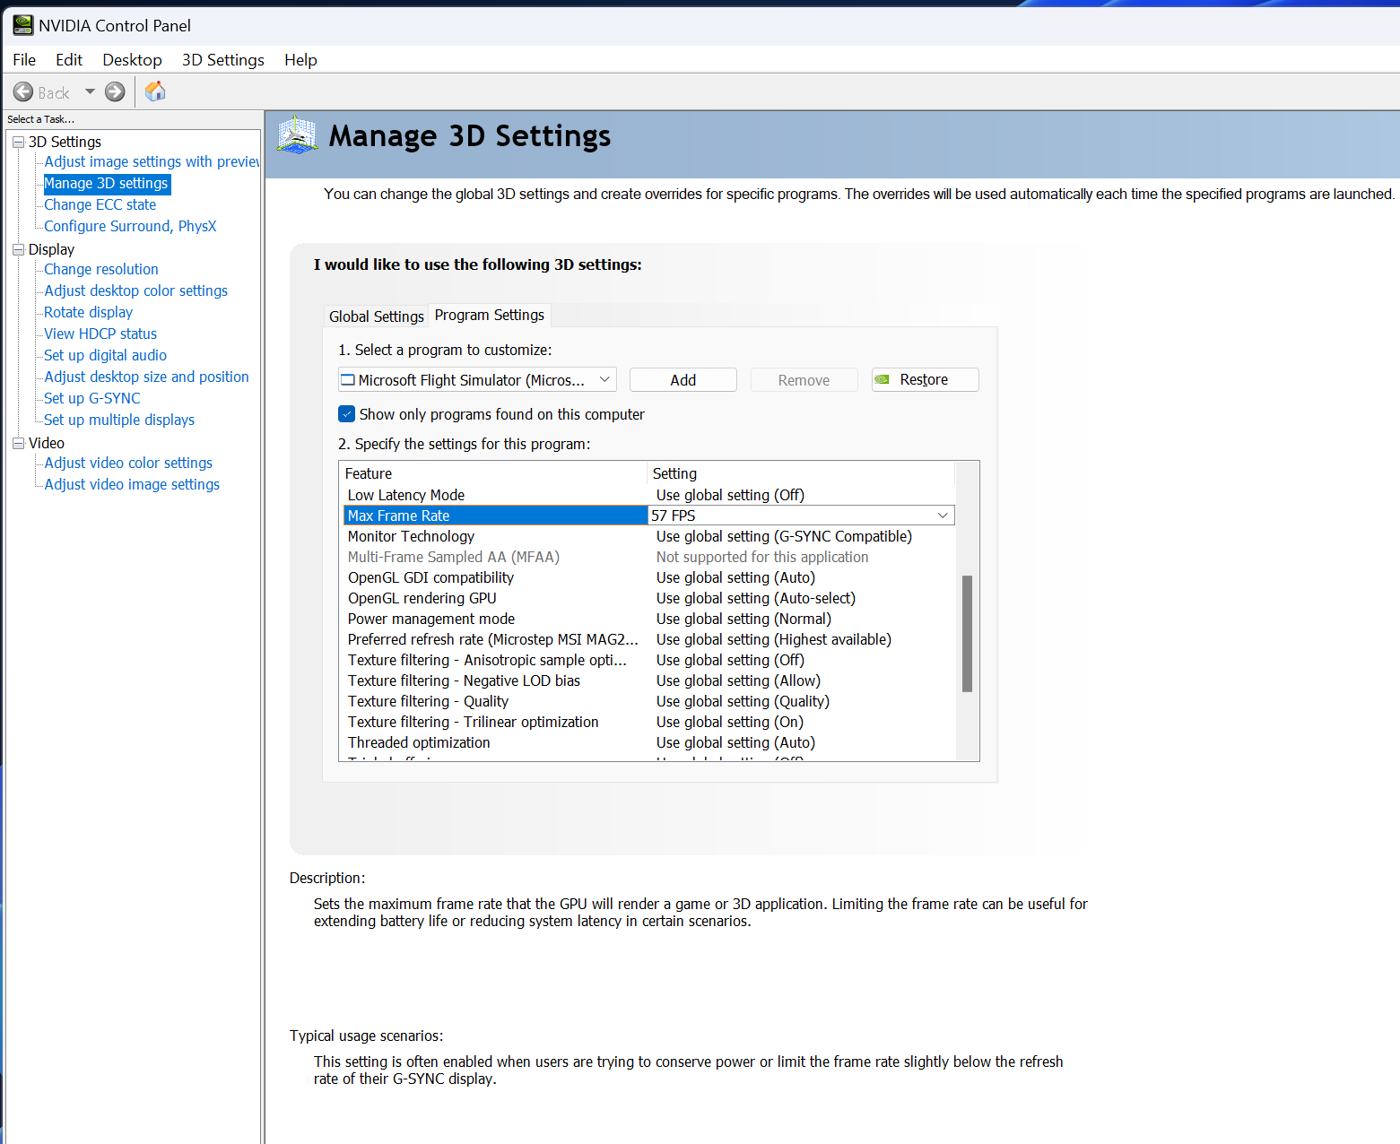This screenshot has width=1400, height=1144.
Task: Click the Feature column header
Action: 493,473
